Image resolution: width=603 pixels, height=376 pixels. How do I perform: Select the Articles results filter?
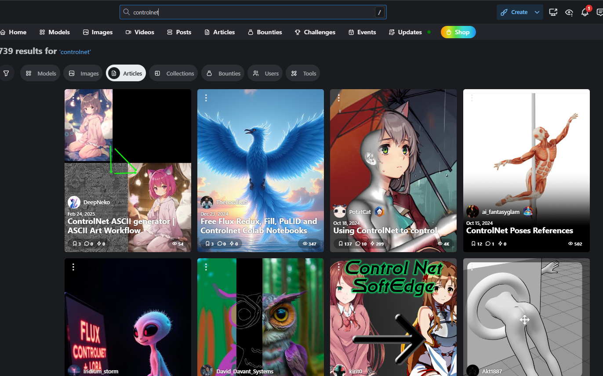point(126,73)
